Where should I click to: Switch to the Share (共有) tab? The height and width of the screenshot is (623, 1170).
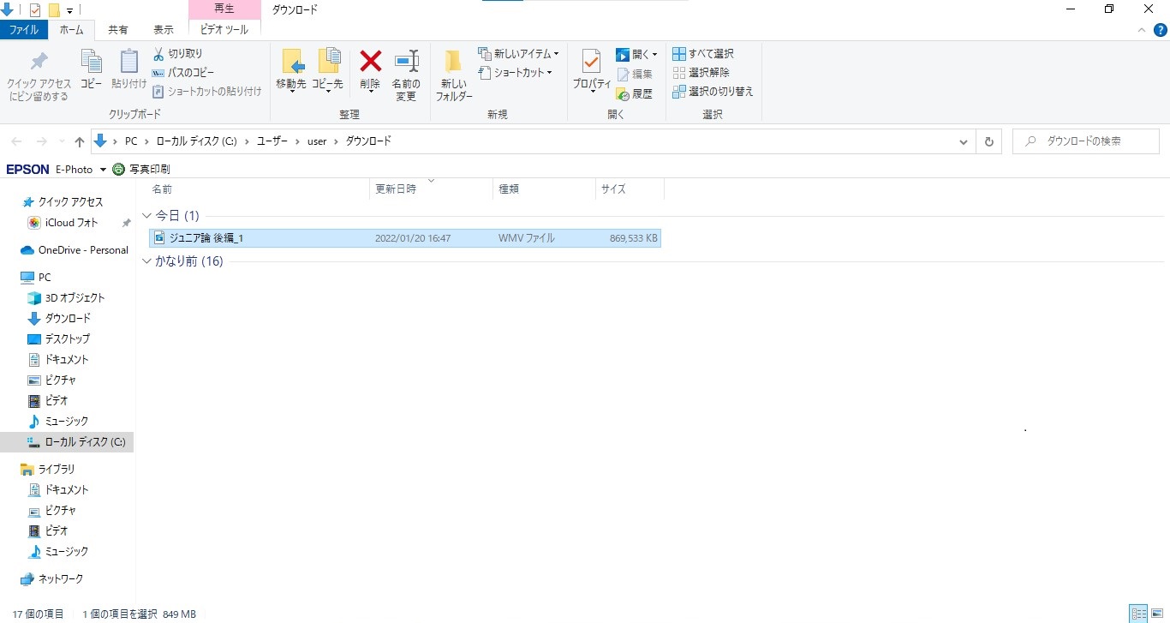pyautogui.click(x=118, y=30)
